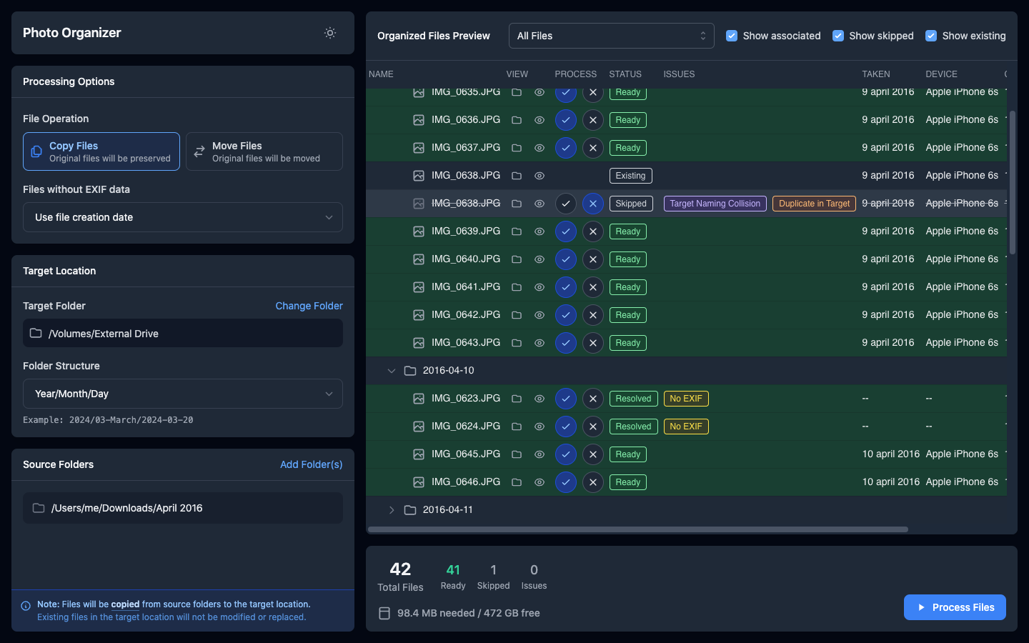The width and height of the screenshot is (1029, 643).
Task: Open folder location for IMG_0637.JPG
Action: pyautogui.click(x=517, y=148)
